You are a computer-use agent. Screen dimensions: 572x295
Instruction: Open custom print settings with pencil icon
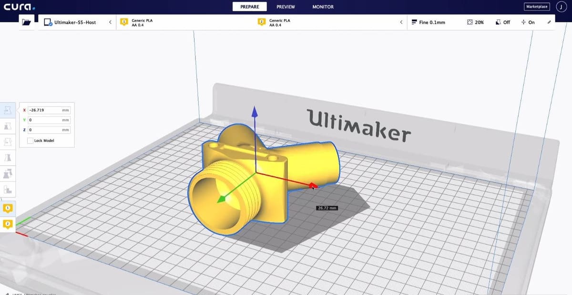click(549, 22)
